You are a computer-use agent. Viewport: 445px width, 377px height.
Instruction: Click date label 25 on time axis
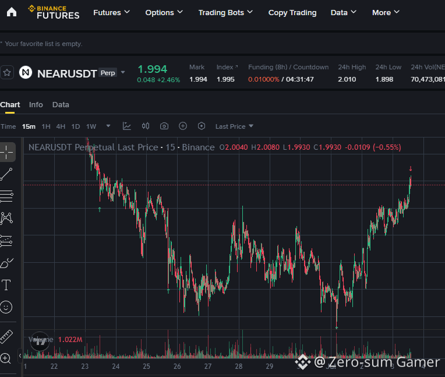coord(146,367)
